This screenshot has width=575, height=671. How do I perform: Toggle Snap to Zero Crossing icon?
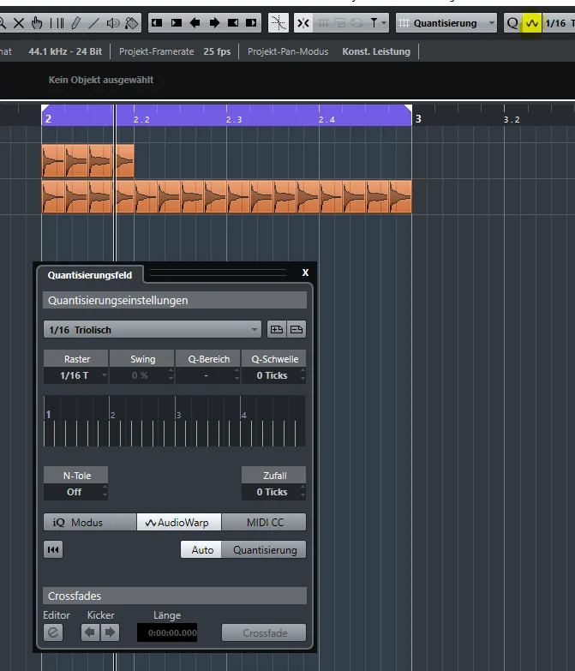tap(279, 22)
